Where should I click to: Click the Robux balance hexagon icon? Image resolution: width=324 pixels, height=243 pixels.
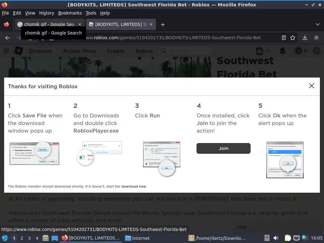298,51
